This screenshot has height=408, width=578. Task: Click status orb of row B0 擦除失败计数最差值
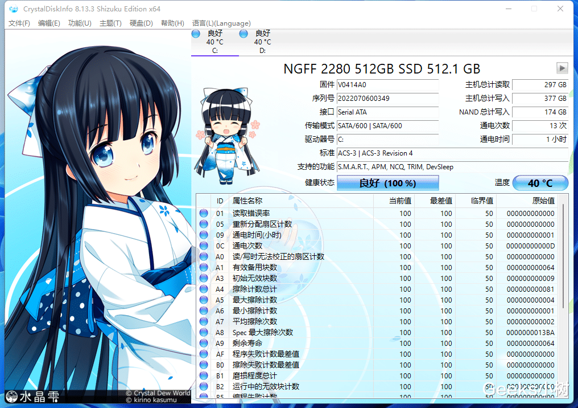tap(204, 365)
